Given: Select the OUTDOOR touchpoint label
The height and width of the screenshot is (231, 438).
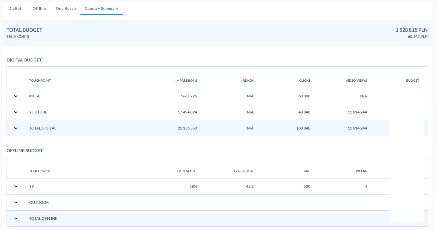Looking at the screenshot, I should pyautogui.click(x=39, y=202).
